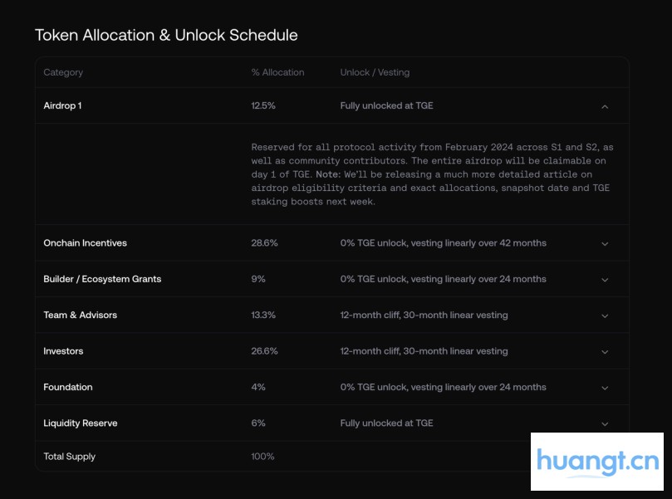
Task: Click the Liquidity Reserve category label
Action: [x=81, y=423]
